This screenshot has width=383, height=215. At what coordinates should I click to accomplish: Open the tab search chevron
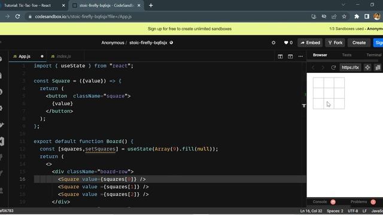click(x=343, y=5)
